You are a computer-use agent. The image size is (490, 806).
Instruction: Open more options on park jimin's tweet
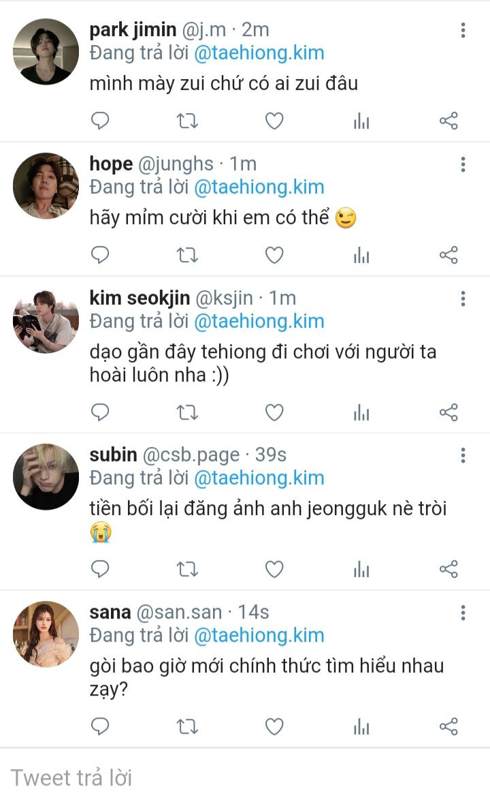click(463, 30)
